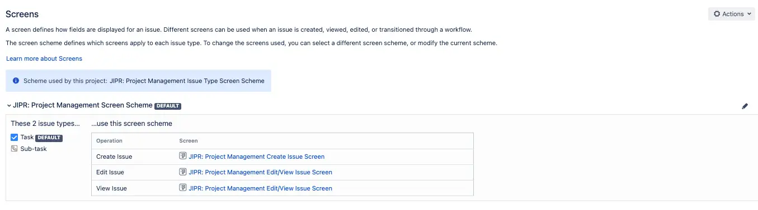
Task: Click the Operation column header
Action: 109,141
